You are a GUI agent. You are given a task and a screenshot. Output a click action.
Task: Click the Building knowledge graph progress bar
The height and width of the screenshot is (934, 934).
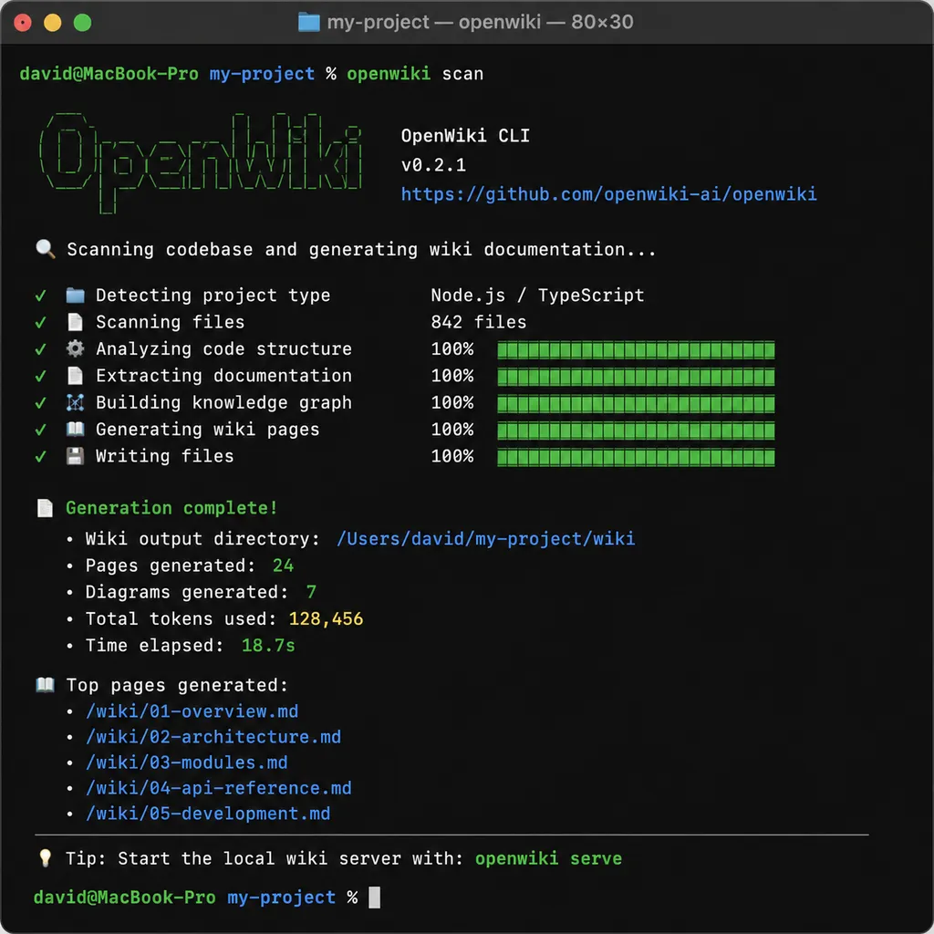tap(636, 403)
